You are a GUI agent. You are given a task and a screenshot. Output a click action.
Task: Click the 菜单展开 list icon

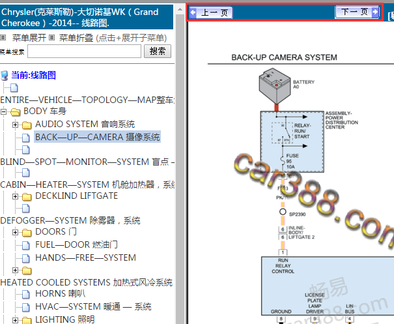pyautogui.click(x=3, y=38)
